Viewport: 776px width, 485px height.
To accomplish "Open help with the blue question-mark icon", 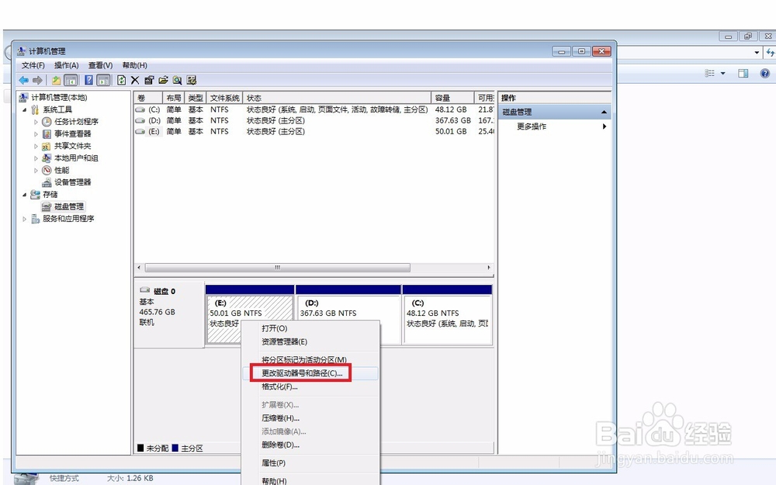I will click(88, 80).
